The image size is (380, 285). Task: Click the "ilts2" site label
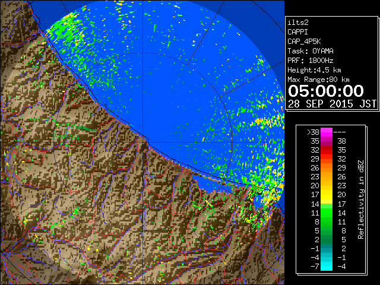298,23
